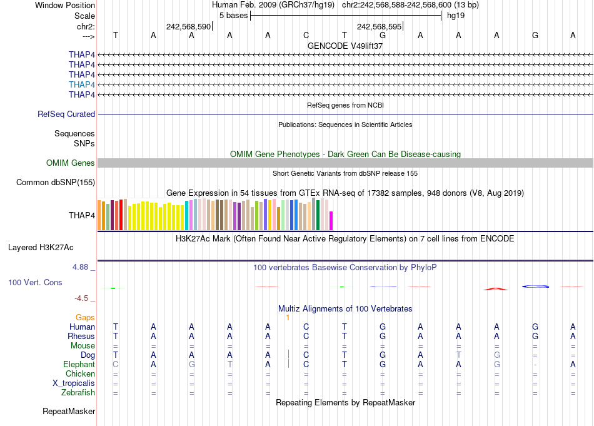Click the Scale label
Viewport: 594px width, 426px height.
point(84,16)
